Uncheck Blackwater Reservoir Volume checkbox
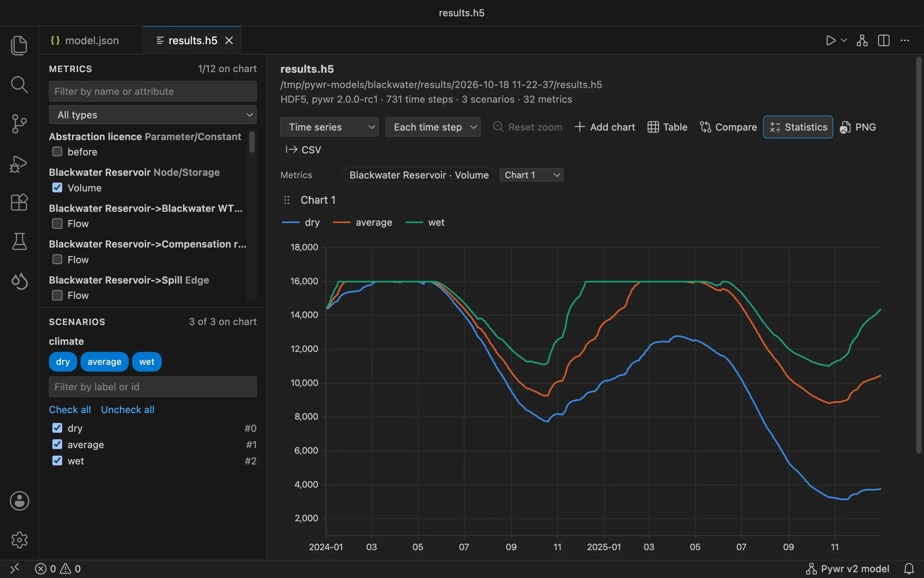Image resolution: width=924 pixels, height=578 pixels. click(57, 188)
